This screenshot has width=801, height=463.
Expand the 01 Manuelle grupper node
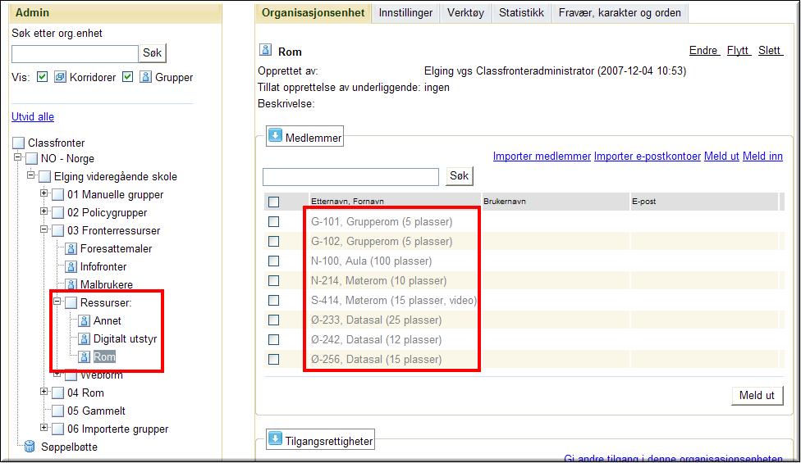[44, 193]
